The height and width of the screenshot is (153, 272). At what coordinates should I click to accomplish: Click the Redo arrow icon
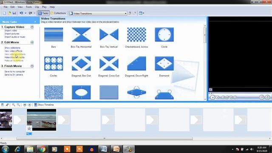coord(30,13)
